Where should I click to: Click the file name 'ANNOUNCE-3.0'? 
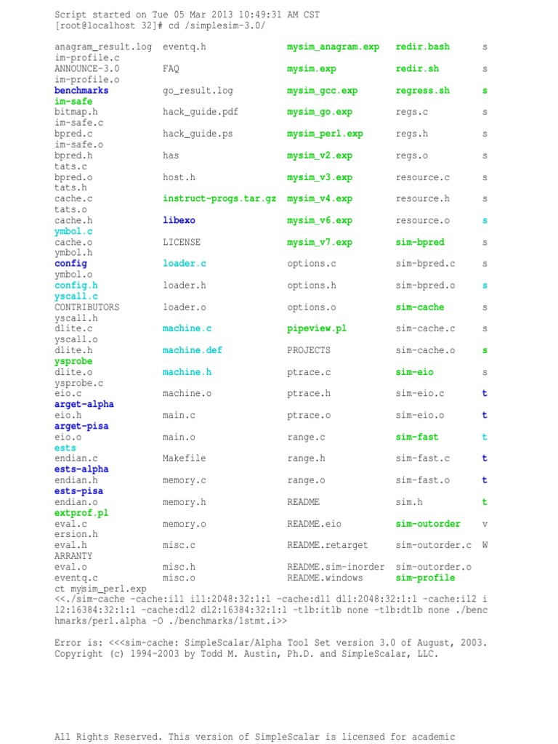[87, 69]
